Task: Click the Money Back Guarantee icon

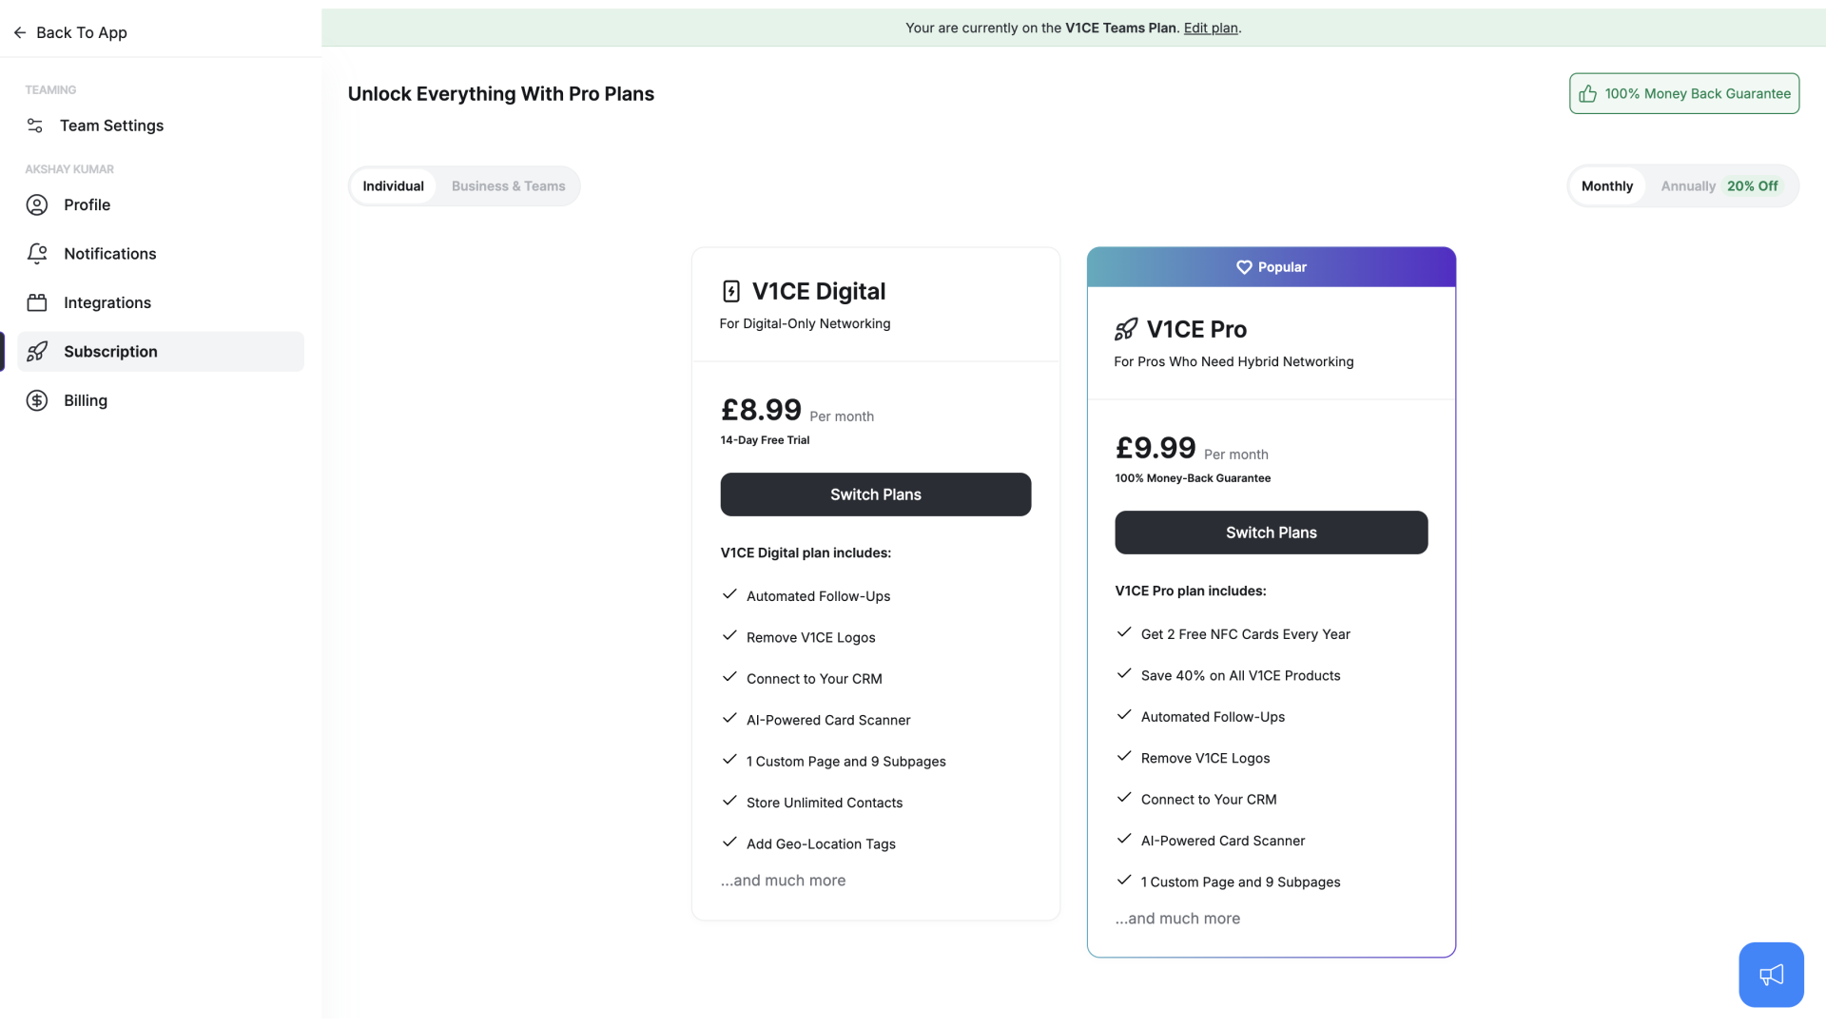Action: click(x=1587, y=93)
